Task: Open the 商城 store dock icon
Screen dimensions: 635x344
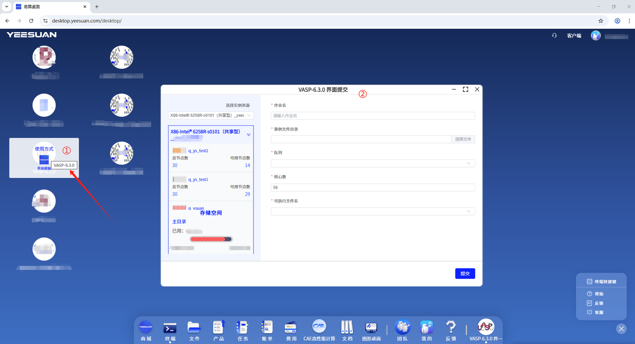Action: pos(145,328)
